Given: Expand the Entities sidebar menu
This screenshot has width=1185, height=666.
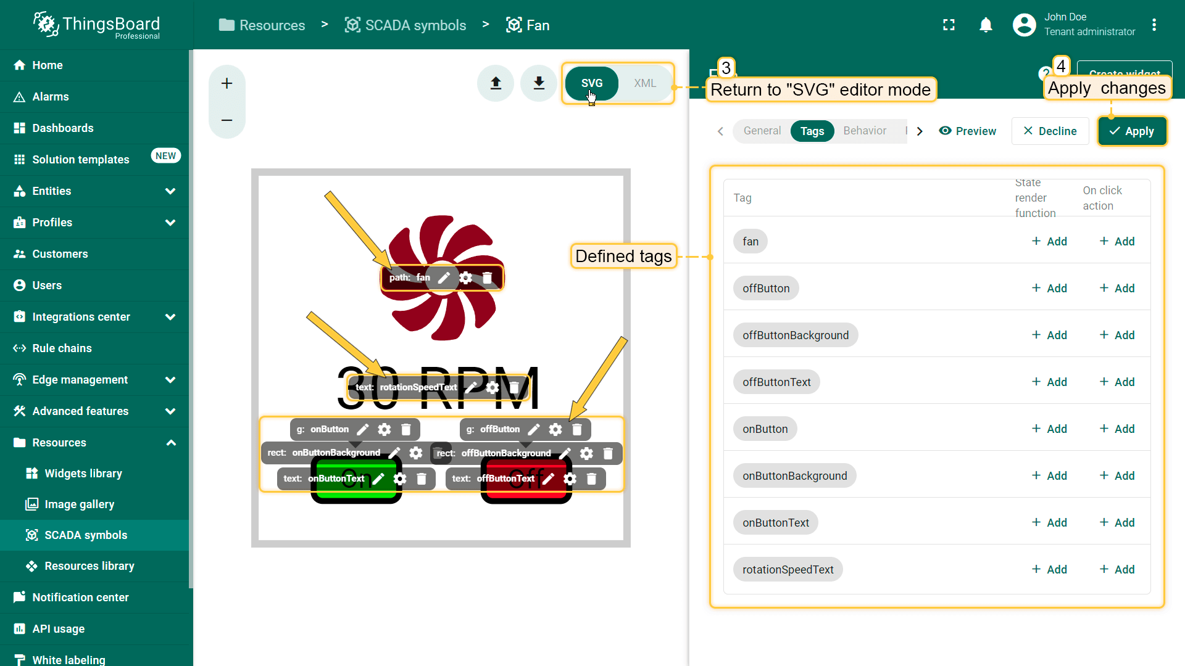Looking at the screenshot, I should click(170, 191).
